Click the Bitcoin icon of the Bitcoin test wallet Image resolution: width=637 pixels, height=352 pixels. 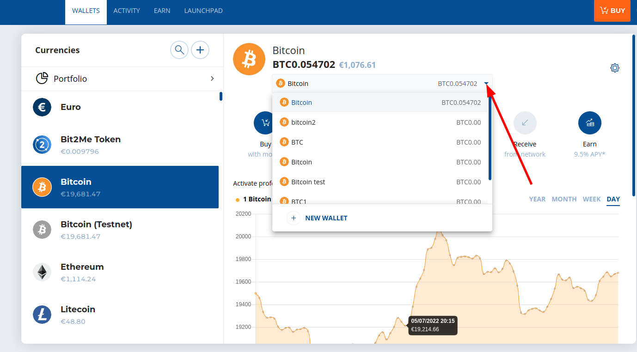(284, 182)
